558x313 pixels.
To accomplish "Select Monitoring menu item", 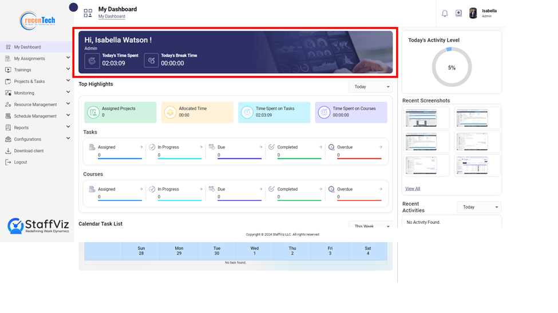I will pyautogui.click(x=24, y=93).
